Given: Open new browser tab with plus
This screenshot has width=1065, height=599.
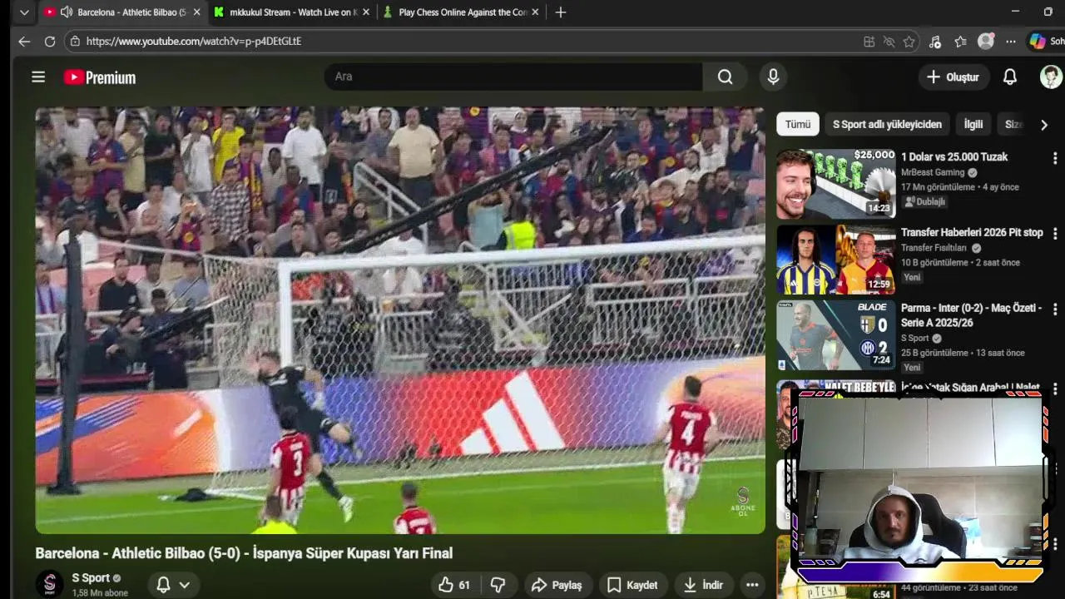Looking at the screenshot, I should 561,12.
